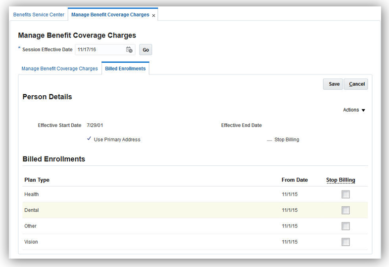Click Go next to the effective date
This screenshot has height=267, width=389.
tap(146, 50)
